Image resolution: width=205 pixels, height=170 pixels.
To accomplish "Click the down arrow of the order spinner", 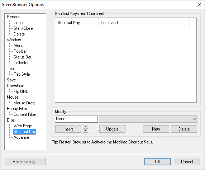I will pos(85,131).
